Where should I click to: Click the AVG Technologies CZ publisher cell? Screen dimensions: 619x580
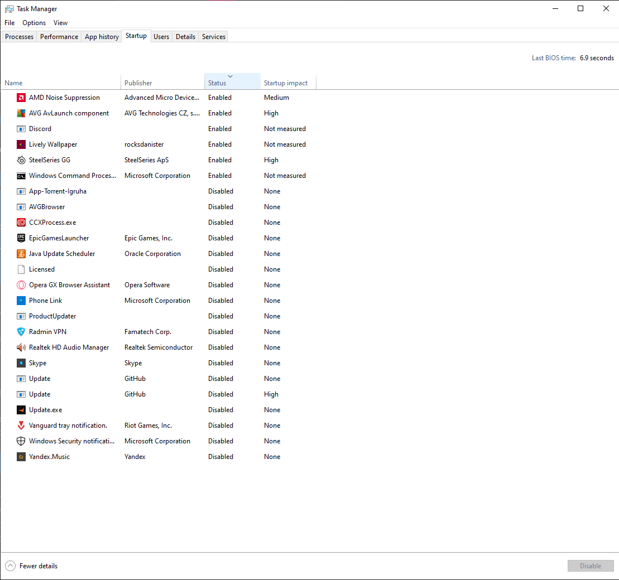[162, 113]
